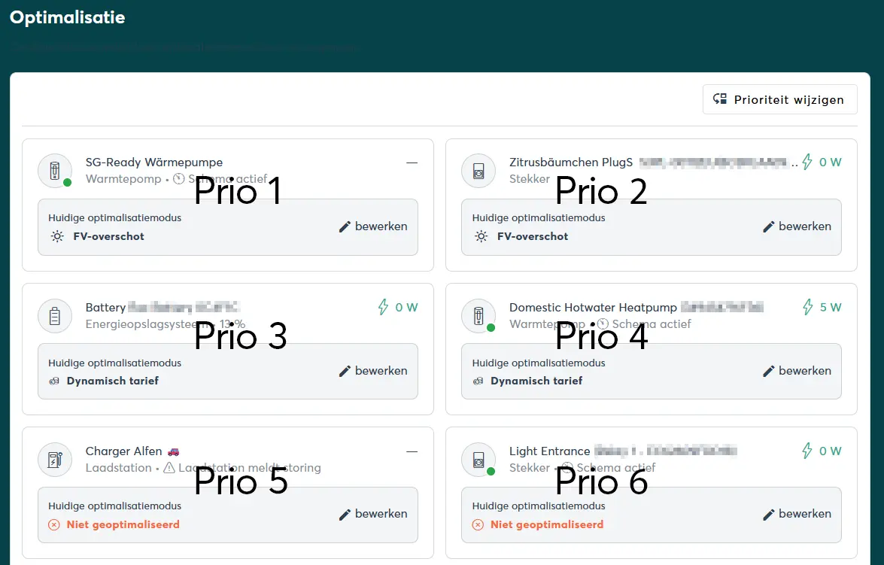The height and width of the screenshot is (565, 884).
Task: Click bewerken on the Charger Alfen card
Action: pyautogui.click(x=373, y=514)
